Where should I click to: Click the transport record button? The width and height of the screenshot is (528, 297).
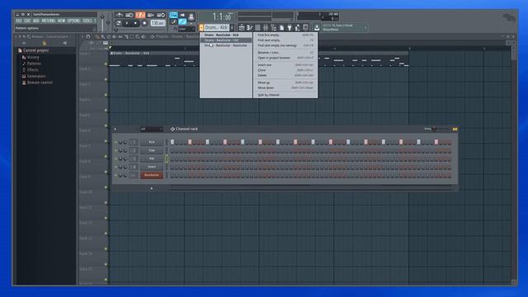coord(144,23)
